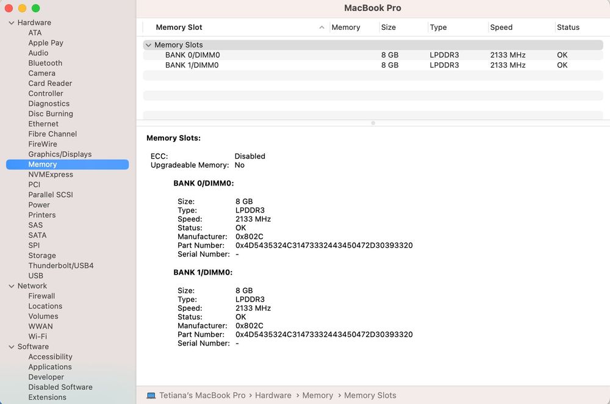The image size is (610, 404).
Task: Open Graphics/Displays in the sidebar
Action: coord(60,154)
